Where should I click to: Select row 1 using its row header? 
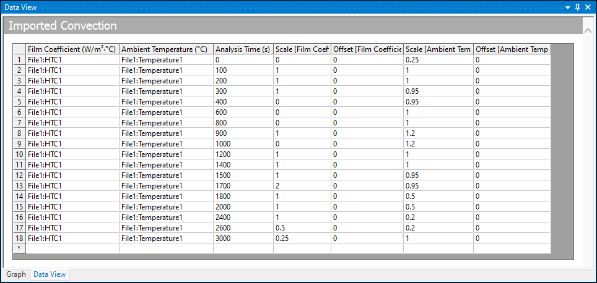point(19,60)
